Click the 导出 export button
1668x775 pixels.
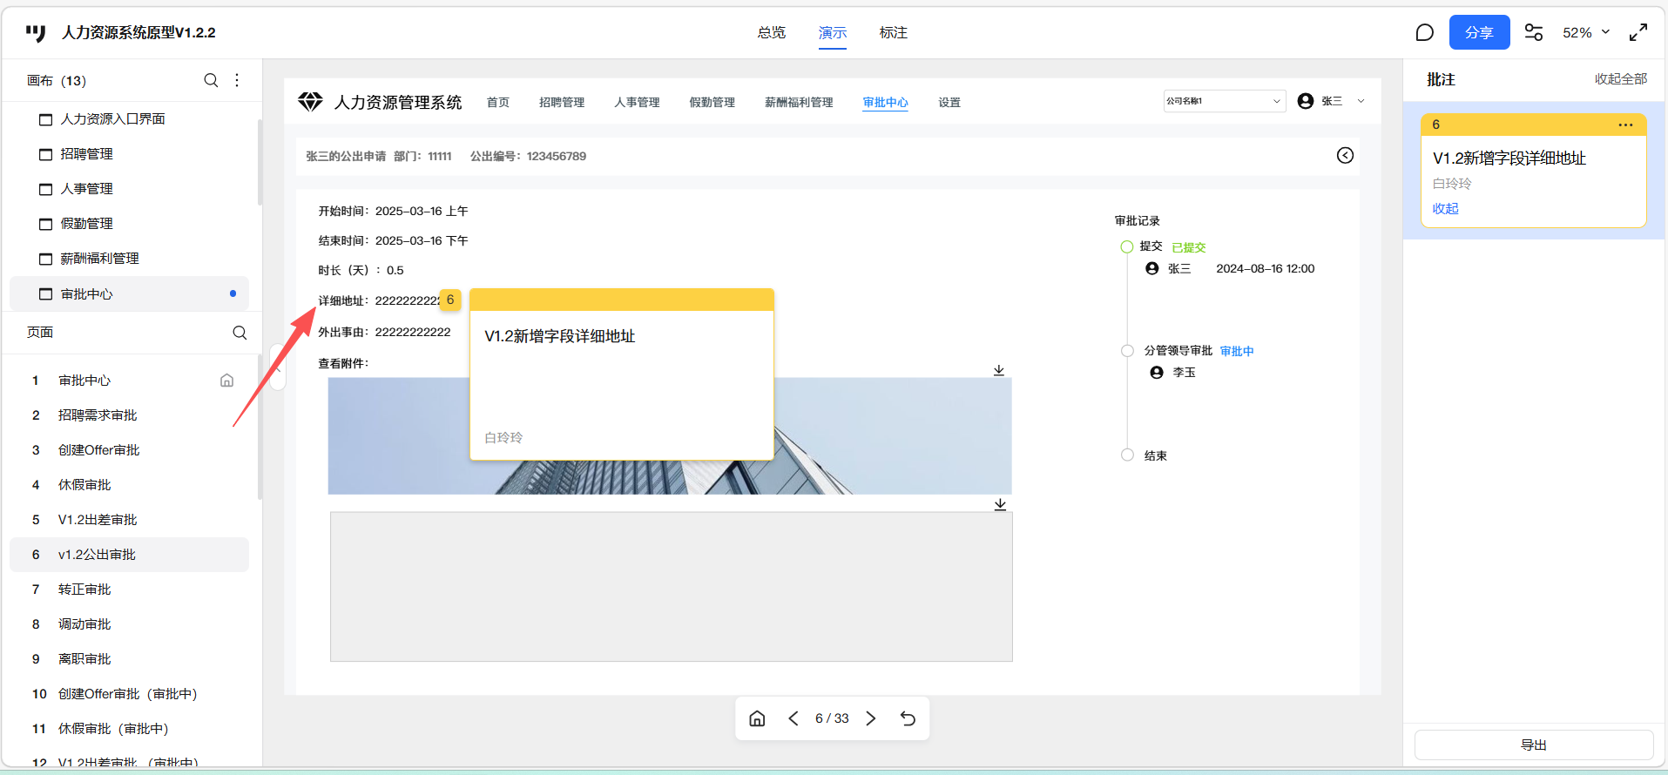point(1533,745)
